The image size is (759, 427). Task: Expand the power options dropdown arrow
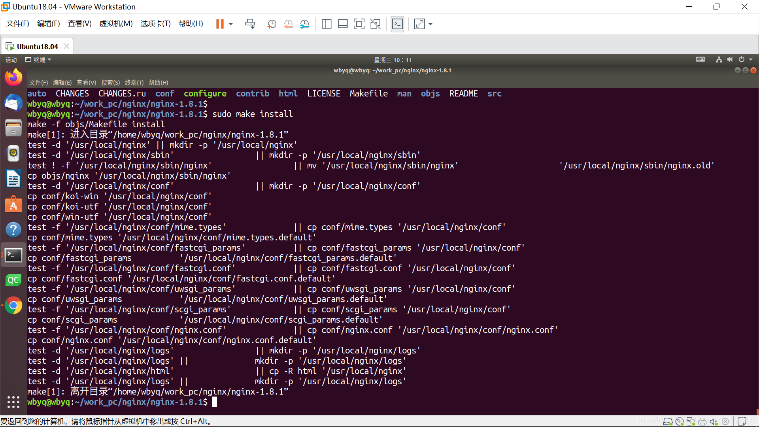point(231,24)
